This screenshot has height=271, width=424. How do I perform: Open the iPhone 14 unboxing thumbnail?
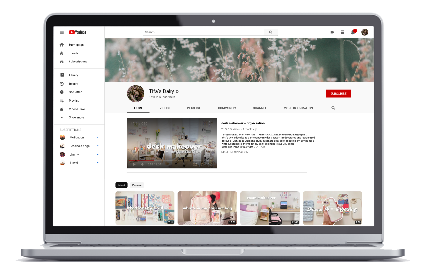332,208
